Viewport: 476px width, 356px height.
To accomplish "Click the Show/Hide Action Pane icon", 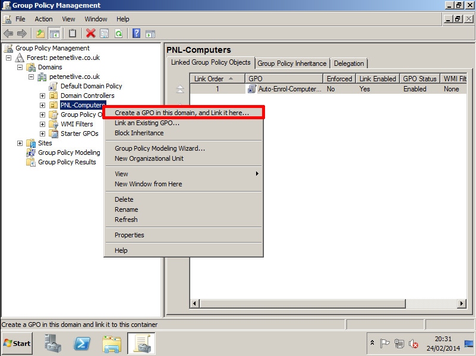I will [150, 34].
